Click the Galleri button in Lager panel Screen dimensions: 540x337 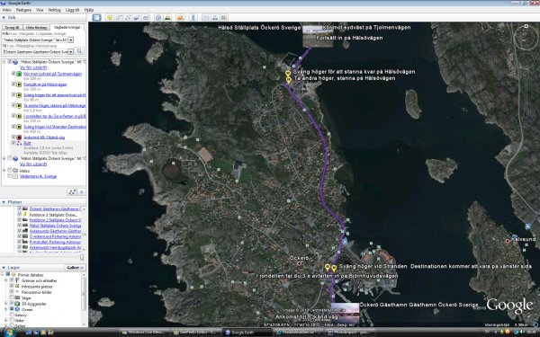pos(75,268)
